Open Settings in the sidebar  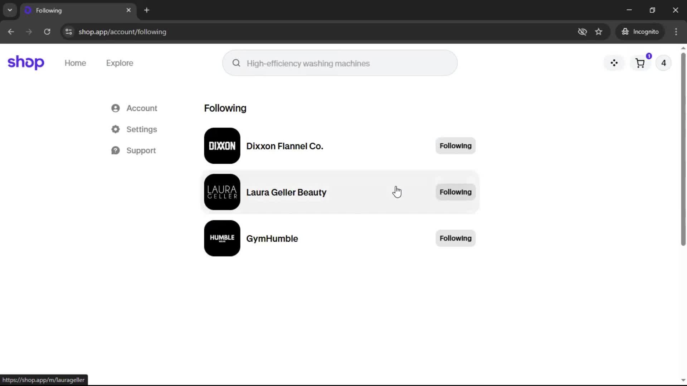pyautogui.click(x=141, y=129)
